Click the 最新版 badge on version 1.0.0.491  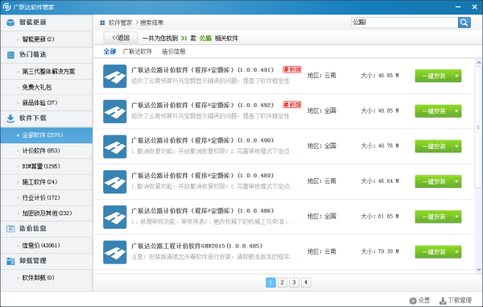pos(291,69)
